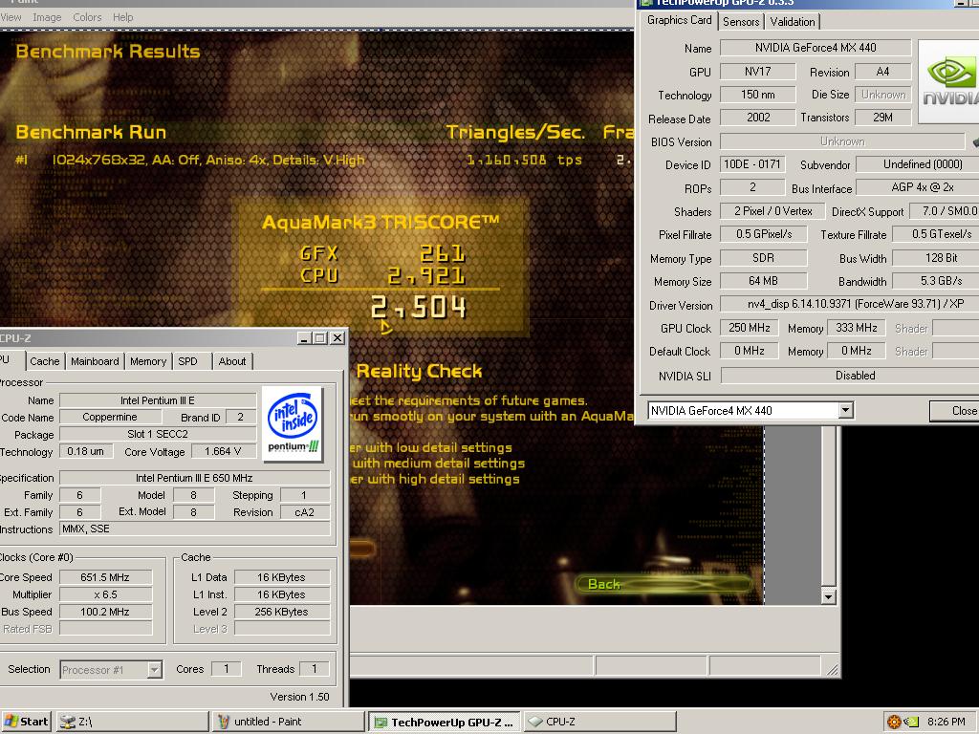Open the View menu in Paint
Image resolution: width=979 pixels, height=734 pixels.
[11, 17]
